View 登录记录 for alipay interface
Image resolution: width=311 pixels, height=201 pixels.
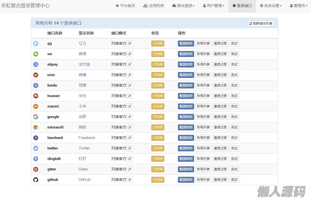pyautogui.click(x=220, y=64)
